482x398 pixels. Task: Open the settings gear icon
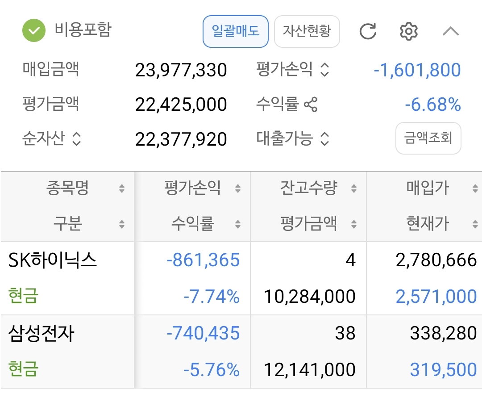pyautogui.click(x=408, y=31)
